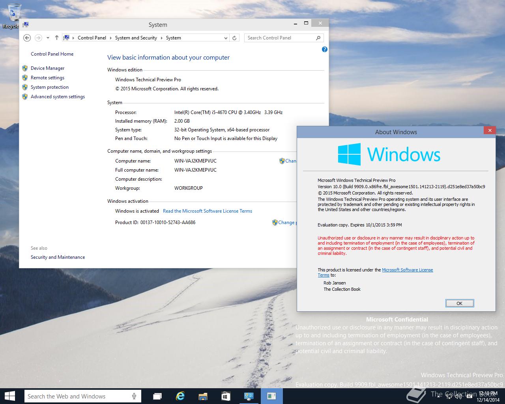
Task: Click shield icon beside System protection
Action: (x=25, y=87)
